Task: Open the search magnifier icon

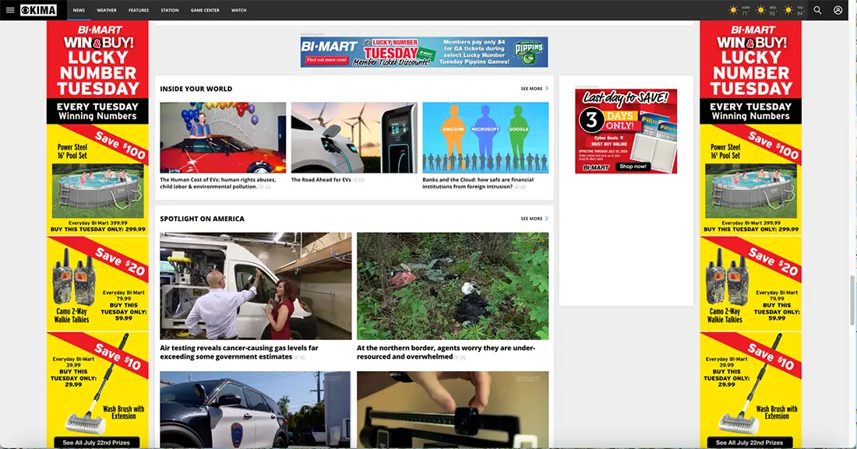Action: click(817, 10)
